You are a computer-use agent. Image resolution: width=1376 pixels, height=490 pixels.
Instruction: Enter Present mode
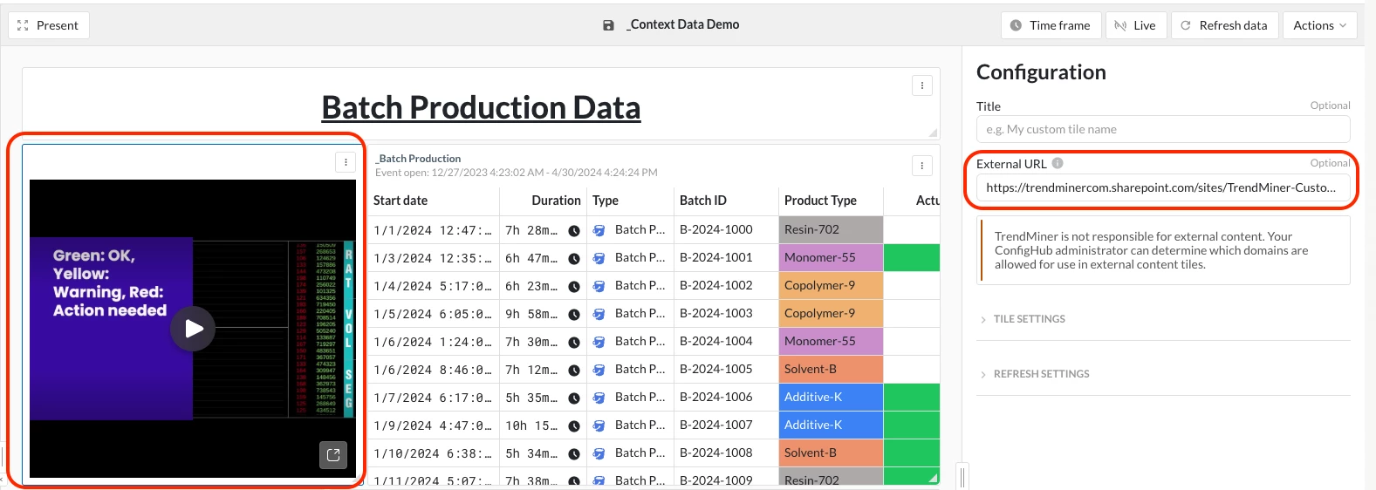pos(49,25)
